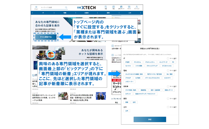Click the すぐに設定する button
The height and width of the screenshot is (129, 209).
(46, 37)
